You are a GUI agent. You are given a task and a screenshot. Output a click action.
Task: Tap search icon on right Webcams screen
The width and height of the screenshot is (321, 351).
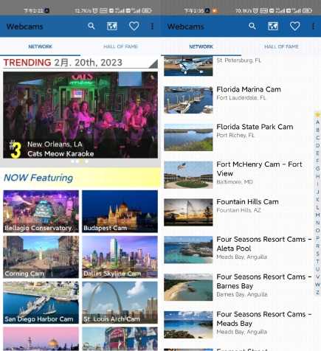pyautogui.click(x=252, y=26)
